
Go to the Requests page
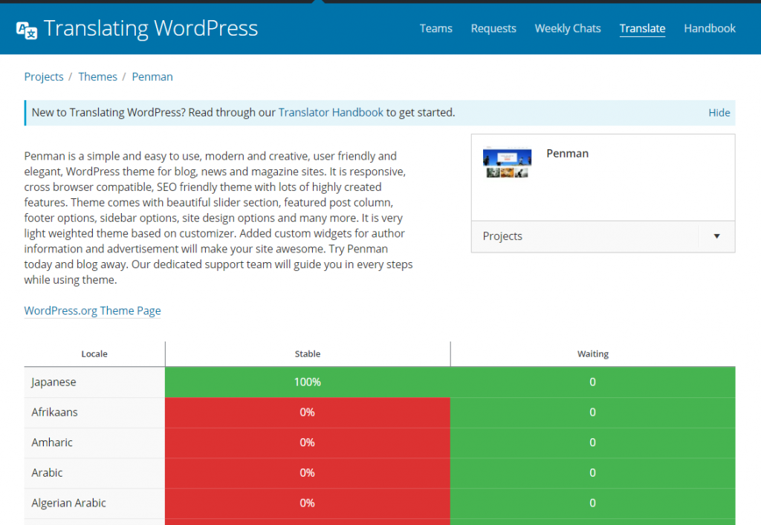click(493, 29)
